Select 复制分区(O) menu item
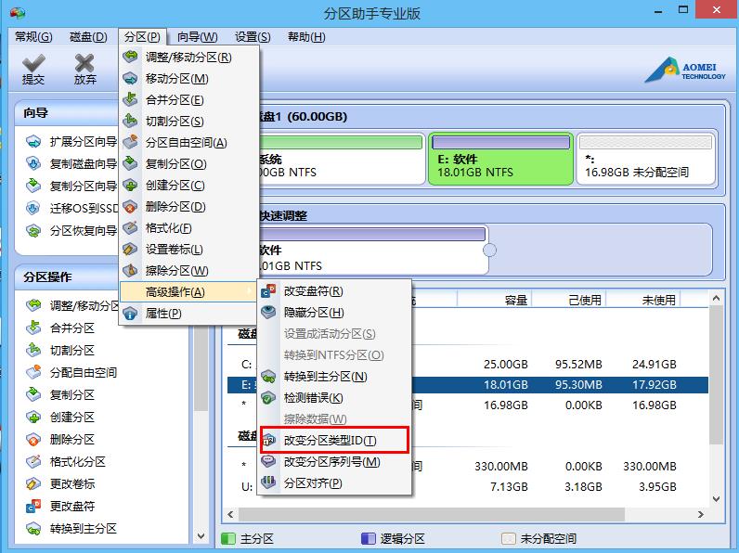739x553 pixels. (188, 164)
